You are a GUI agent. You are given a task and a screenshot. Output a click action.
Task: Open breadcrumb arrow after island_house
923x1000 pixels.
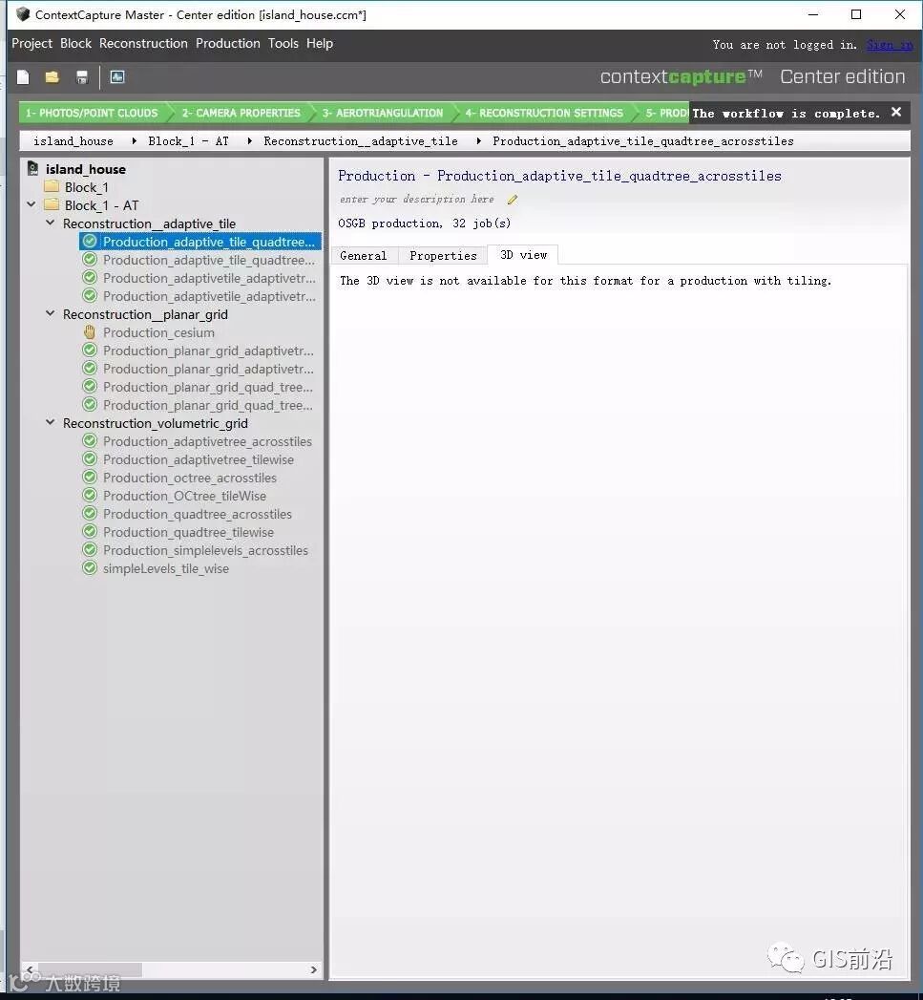click(134, 141)
